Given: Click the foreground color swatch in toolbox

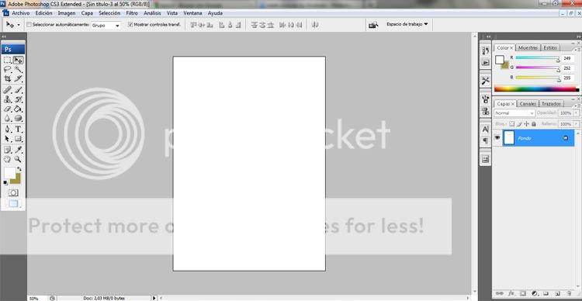Looking at the screenshot, I should click(9, 173).
